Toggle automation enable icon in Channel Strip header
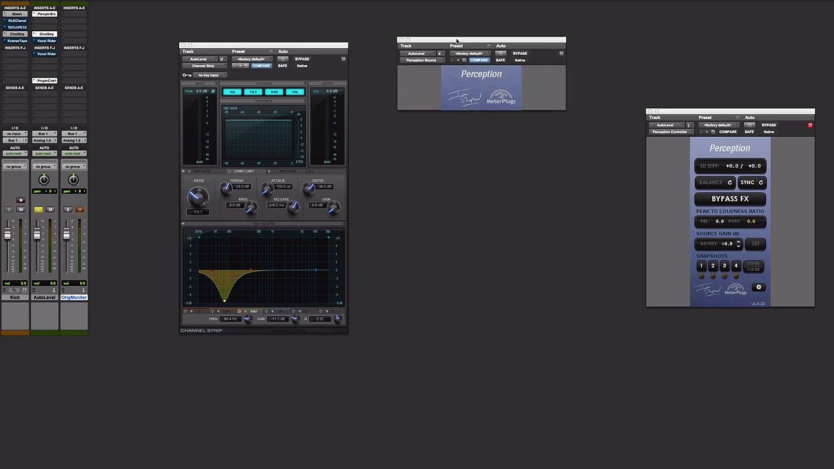Image resolution: width=834 pixels, height=469 pixels. [283, 59]
